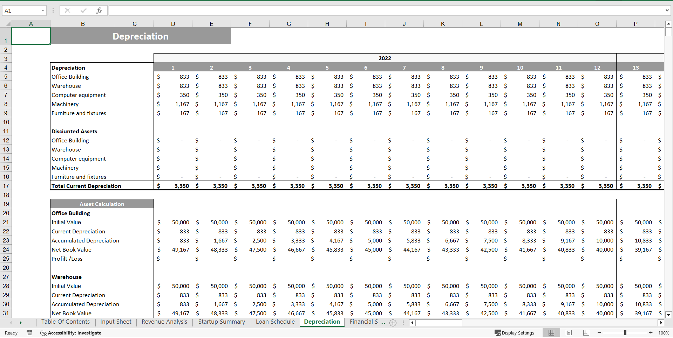Click the Select All corner above row numbers
Viewport: 673px width, 338px height.
[8, 23]
